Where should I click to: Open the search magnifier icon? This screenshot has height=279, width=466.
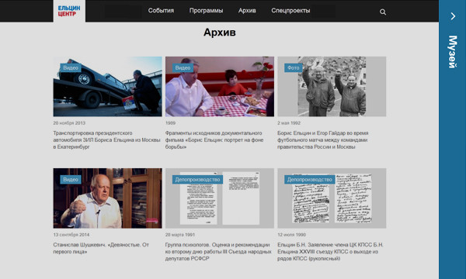383,12
